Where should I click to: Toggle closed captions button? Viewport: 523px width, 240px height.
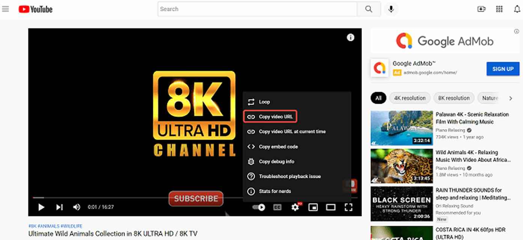[x=277, y=207]
